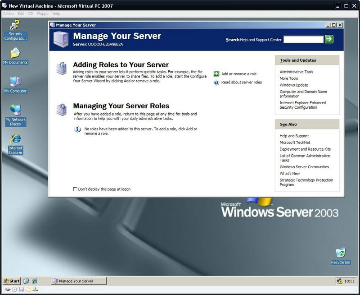Check Don't display this page at logon
Image resolution: width=360 pixels, height=295 pixels.
click(75, 189)
